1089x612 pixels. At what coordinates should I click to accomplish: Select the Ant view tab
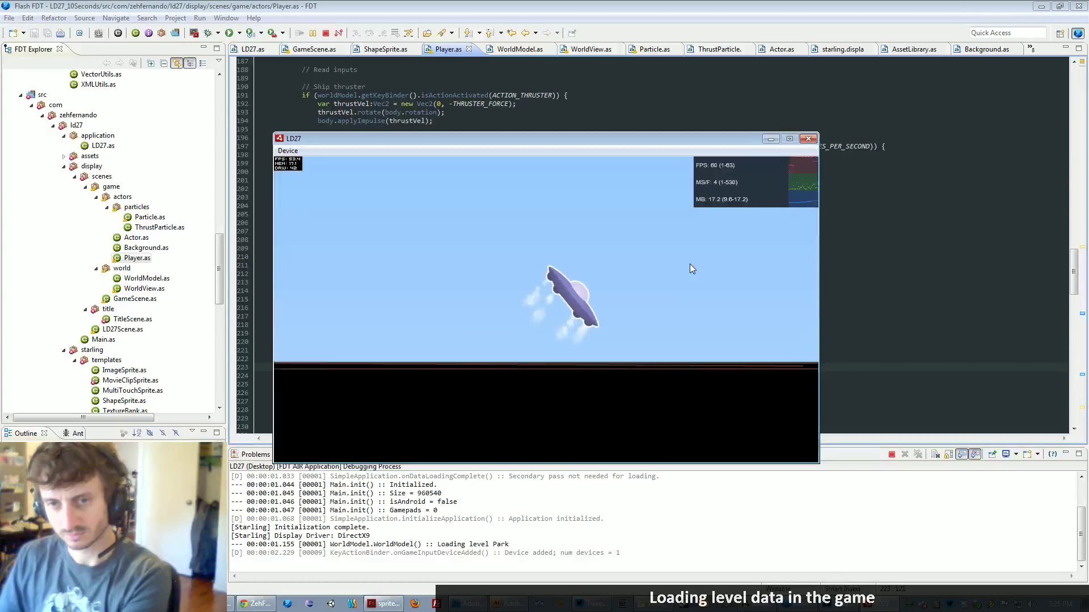tap(73, 433)
